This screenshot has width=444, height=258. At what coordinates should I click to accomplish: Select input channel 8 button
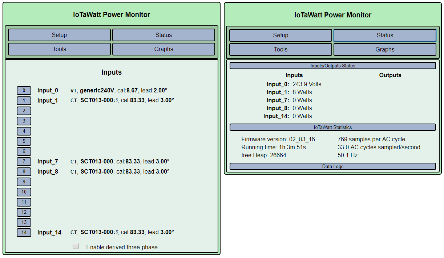point(24,172)
